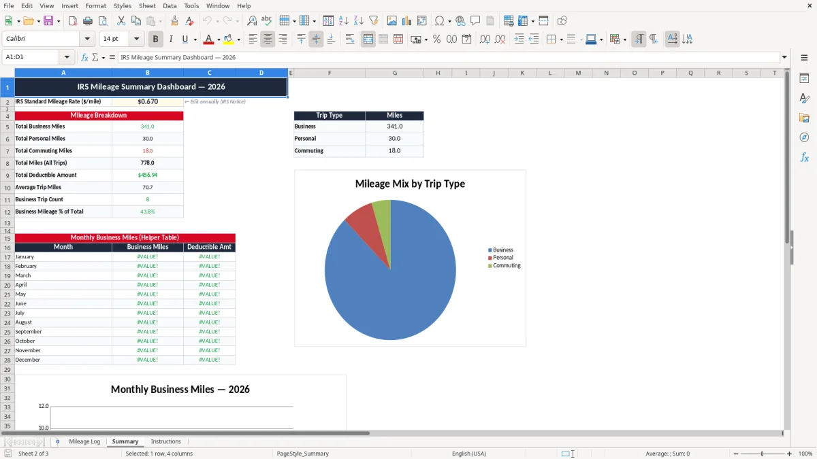Open sidebar Properties panel icon
Image resolution: width=817 pixels, height=459 pixels.
pos(804,79)
